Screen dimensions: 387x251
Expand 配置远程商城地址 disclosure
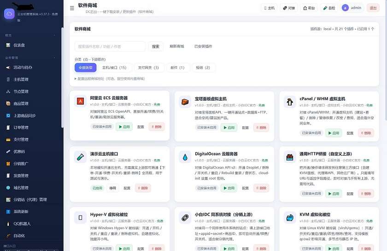coord(110,78)
